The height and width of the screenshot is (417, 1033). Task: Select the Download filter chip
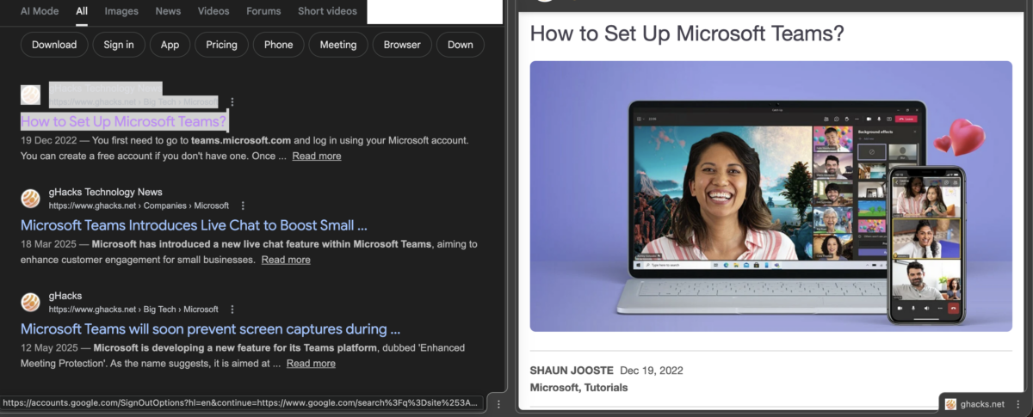tap(54, 45)
